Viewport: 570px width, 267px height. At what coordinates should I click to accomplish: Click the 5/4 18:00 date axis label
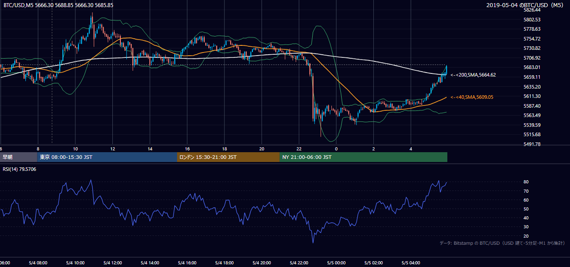tap(224, 263)
